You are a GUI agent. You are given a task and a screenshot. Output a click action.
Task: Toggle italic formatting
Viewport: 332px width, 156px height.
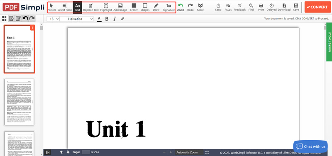point(115,19)
